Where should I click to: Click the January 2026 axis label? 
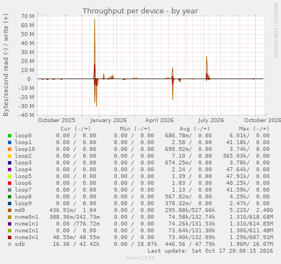pos(109,120)
